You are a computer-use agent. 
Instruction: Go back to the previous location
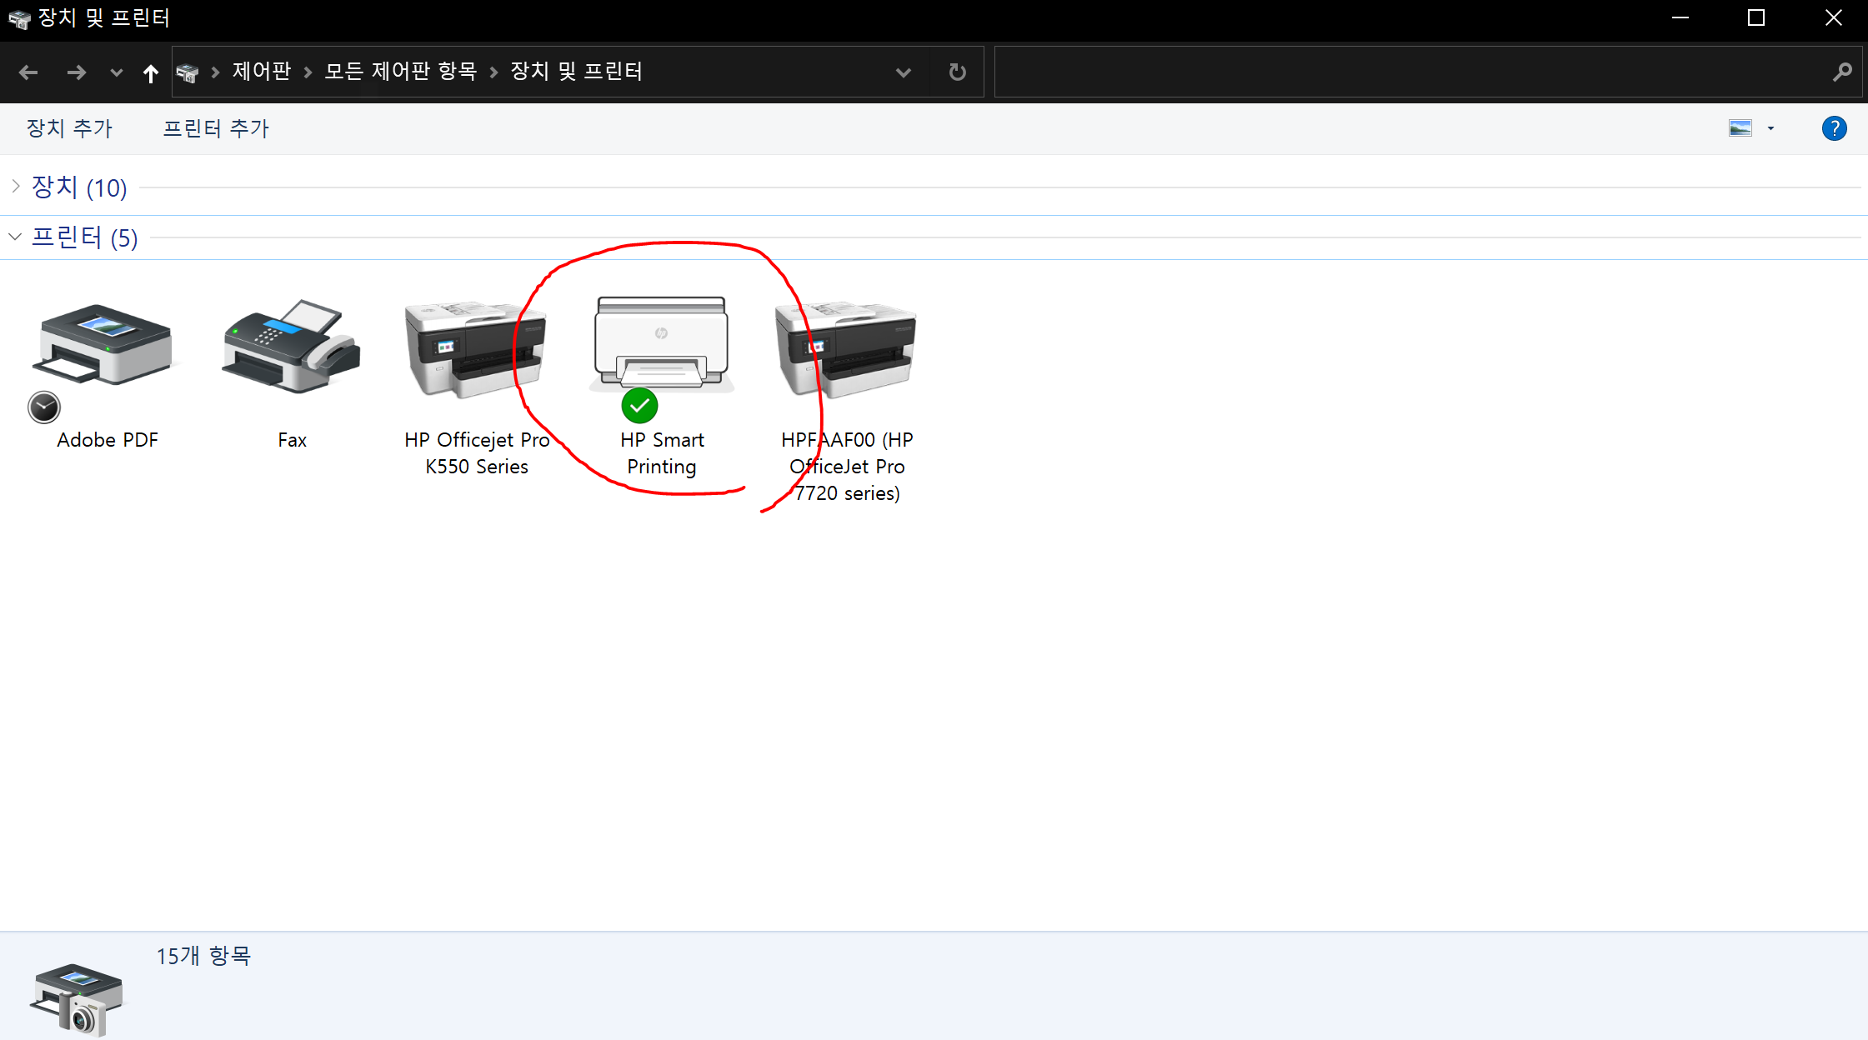coord(28,72)
